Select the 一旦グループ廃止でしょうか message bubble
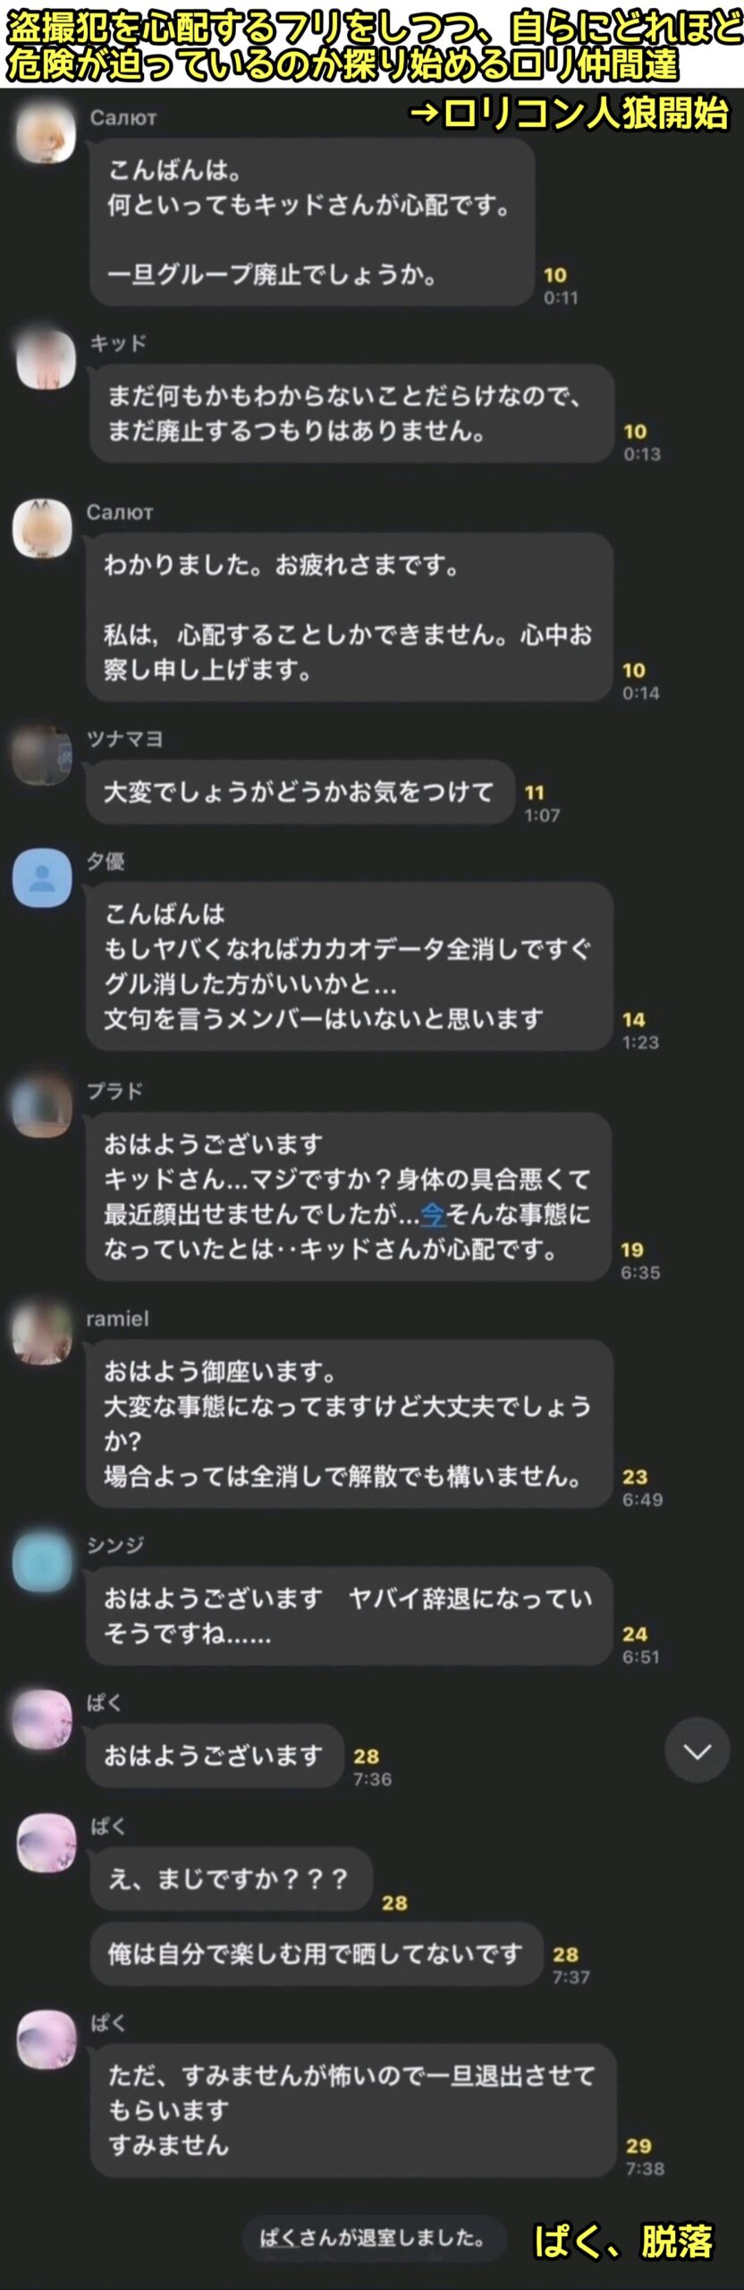Viewport: 744px width, 2290px height. coord(312,222)
